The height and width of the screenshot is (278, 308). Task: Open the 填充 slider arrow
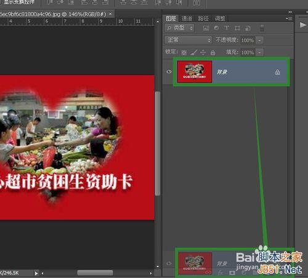(260, 52)
